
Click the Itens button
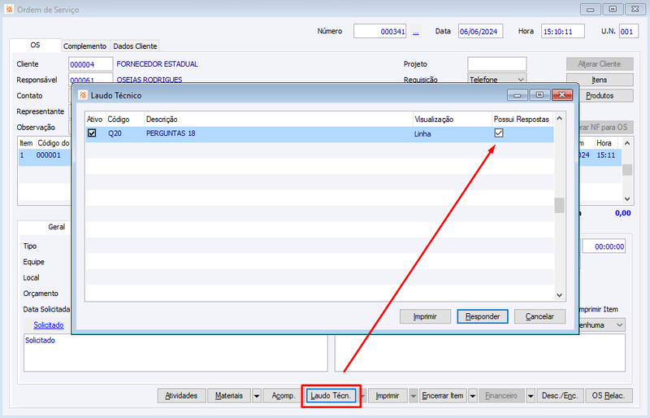tap(600, 80)
